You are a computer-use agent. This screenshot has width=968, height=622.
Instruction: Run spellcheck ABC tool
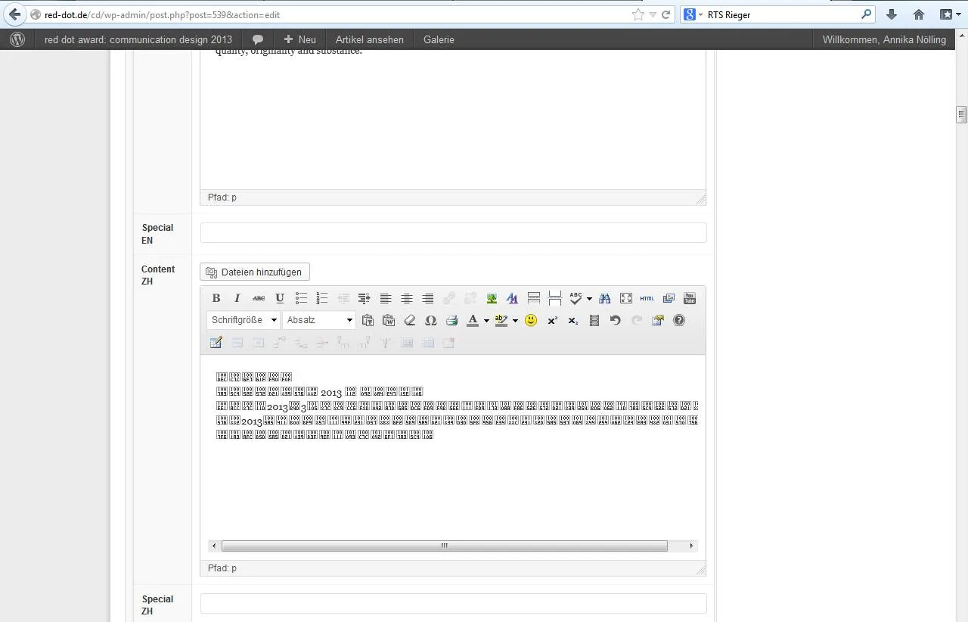(x=576, y=298)
